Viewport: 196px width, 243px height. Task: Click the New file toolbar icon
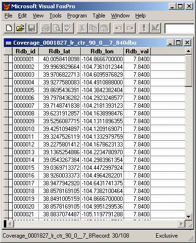9,28
